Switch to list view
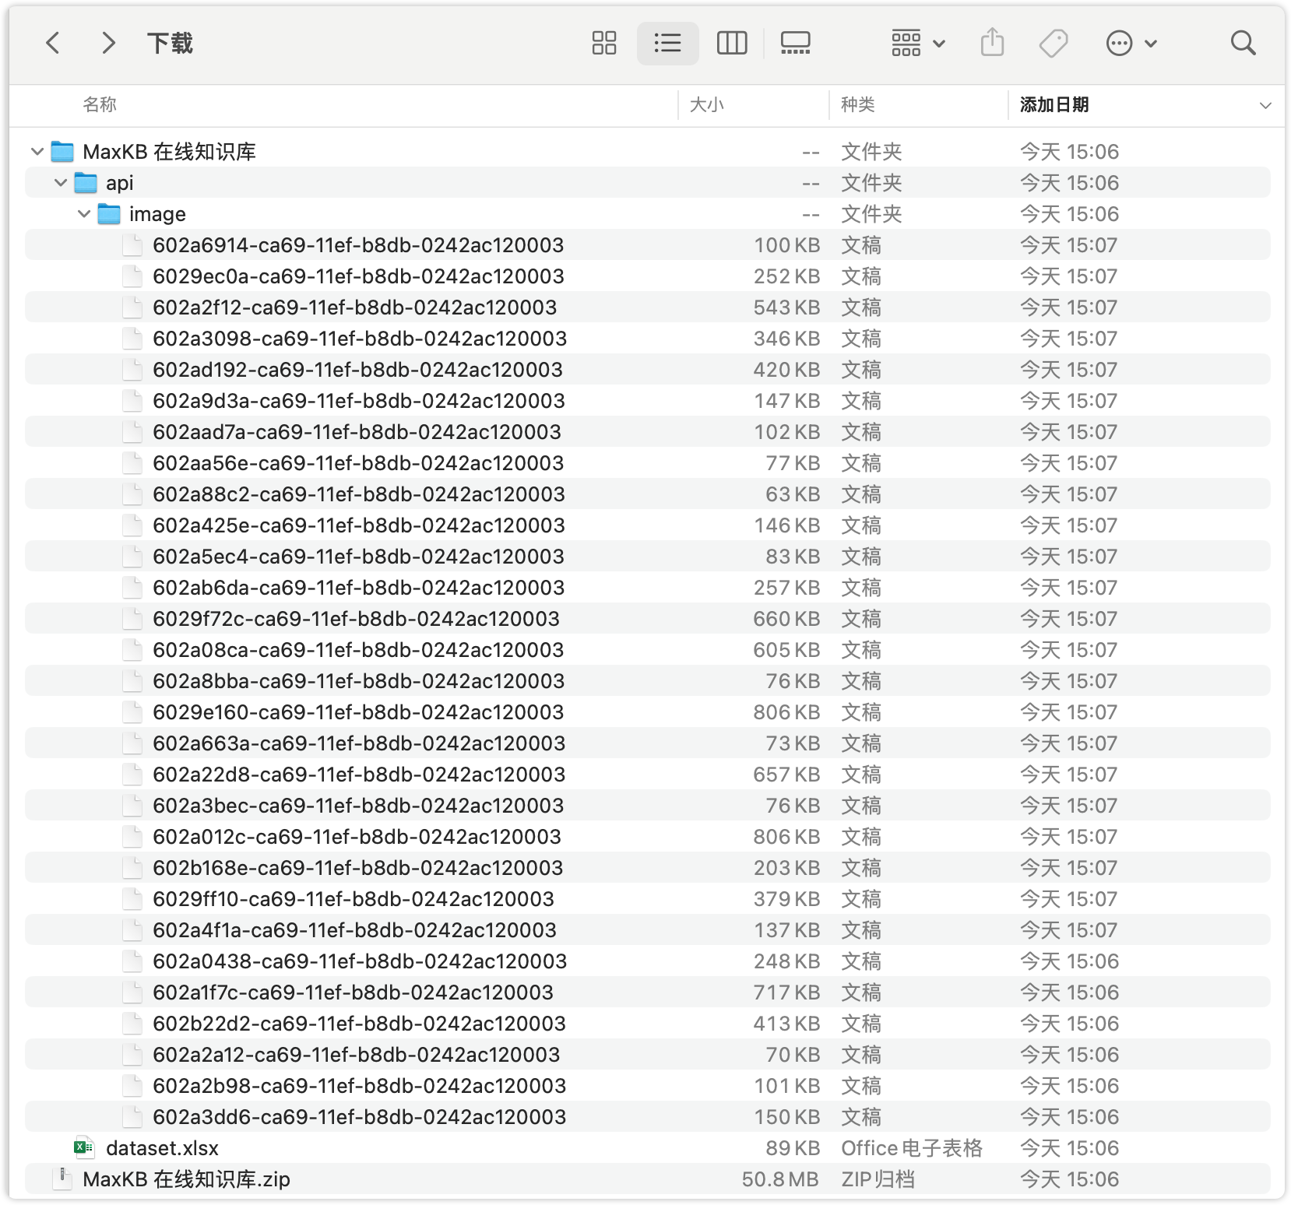Viewport: 1291px width, 1205px height. 667,43
